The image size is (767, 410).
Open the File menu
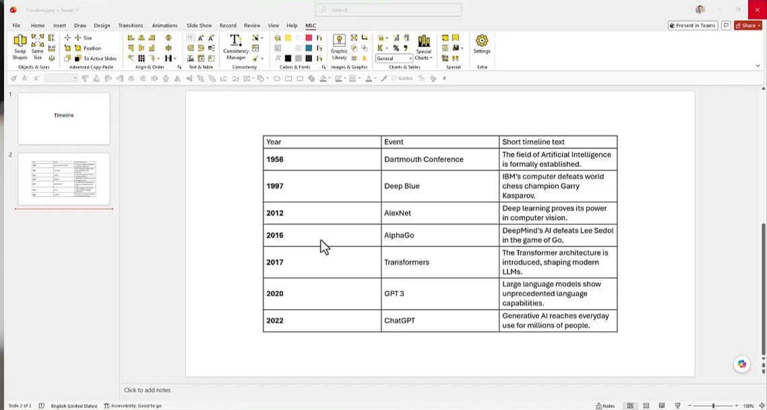[16, 26]
